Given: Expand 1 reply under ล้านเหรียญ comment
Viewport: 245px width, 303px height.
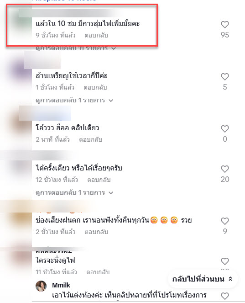Looking at the screenshot, I should 74,100.
